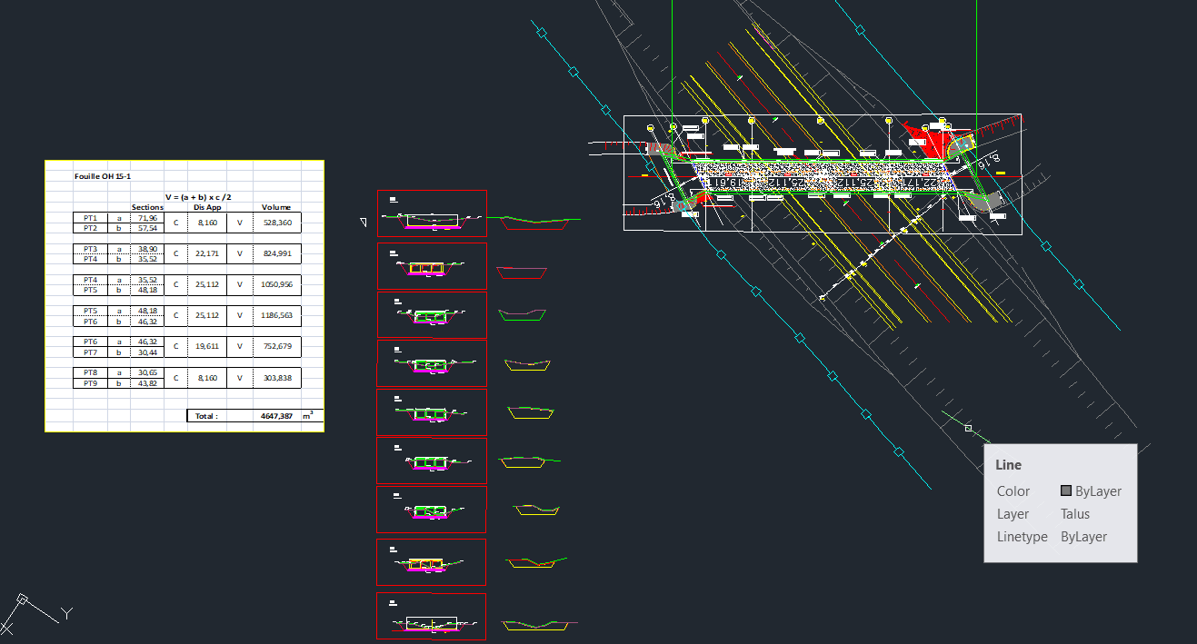Click the Talus layer name in the tooltip
Screen dimensions: 1197x644
[x=1075, y=514]
